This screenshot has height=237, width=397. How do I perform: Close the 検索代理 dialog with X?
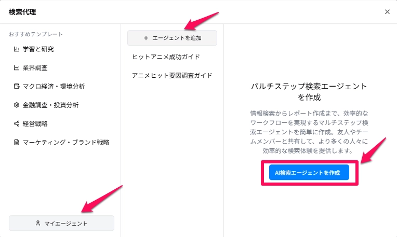pos(387,12)
